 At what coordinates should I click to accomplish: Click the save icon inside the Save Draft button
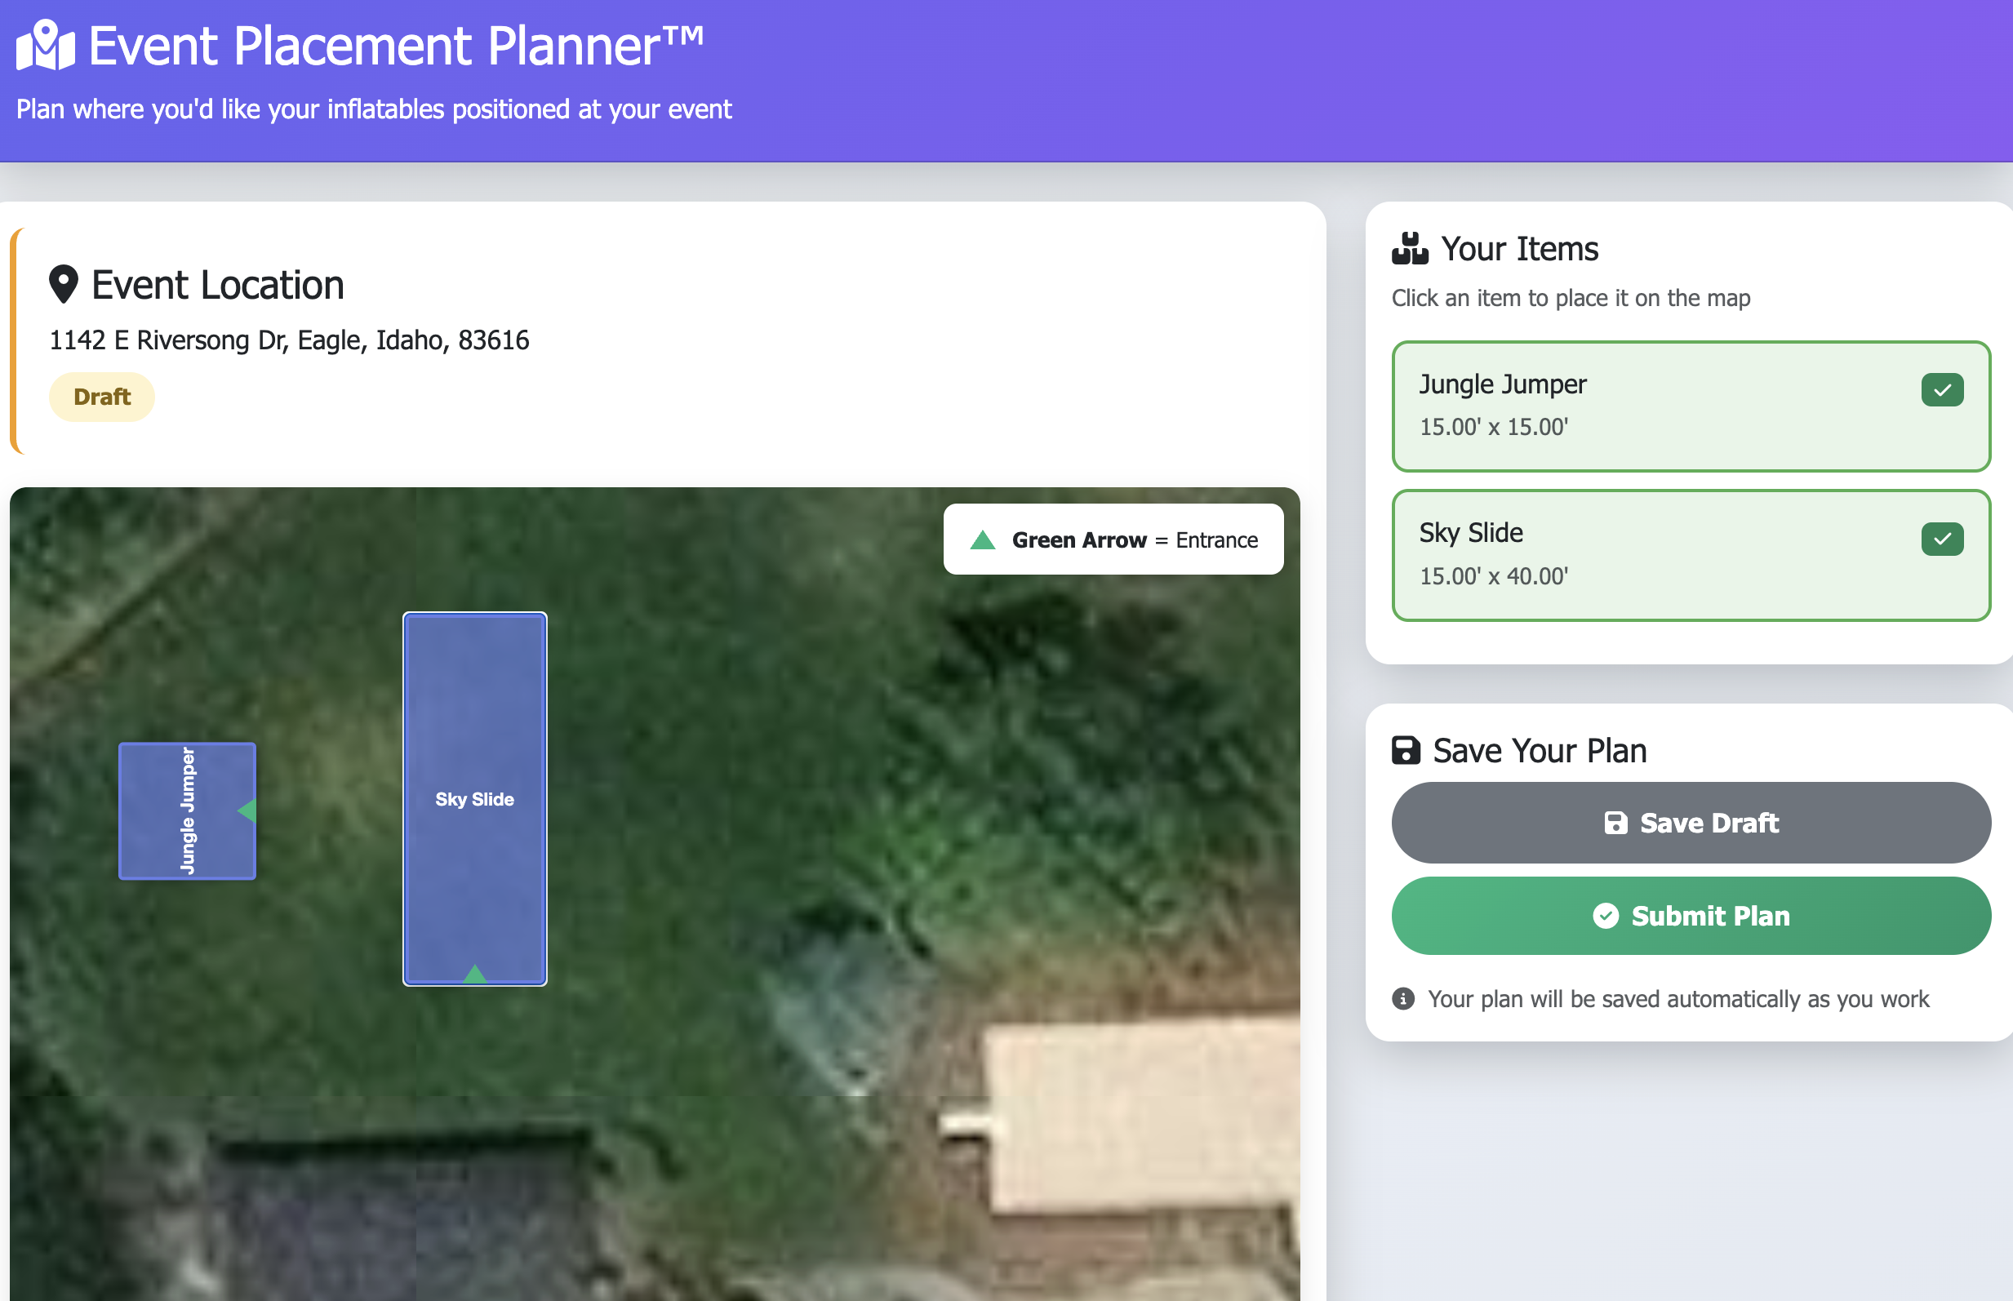[x=1616, y=822]
